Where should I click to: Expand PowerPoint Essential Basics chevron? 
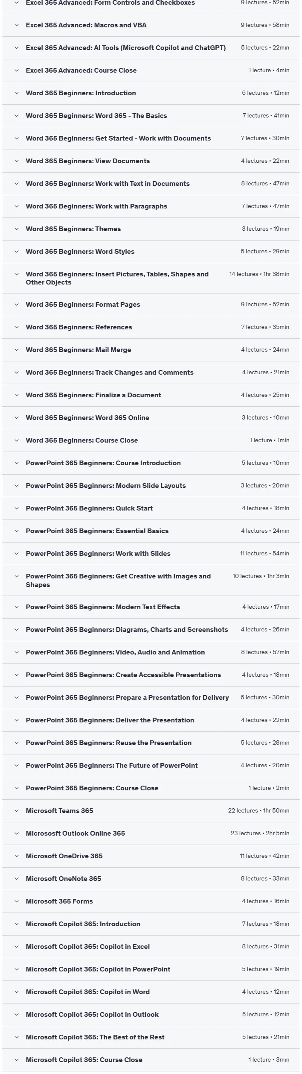tap(17, 531)
